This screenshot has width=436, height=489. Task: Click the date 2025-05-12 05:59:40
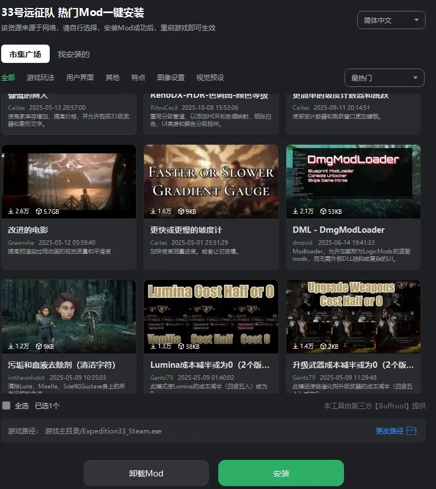67,242
